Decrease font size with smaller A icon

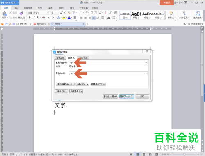(65, 13)
